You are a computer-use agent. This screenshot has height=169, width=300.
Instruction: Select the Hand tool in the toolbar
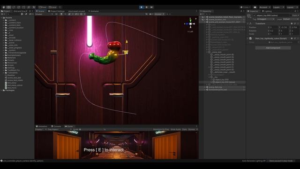coord(4,8)
